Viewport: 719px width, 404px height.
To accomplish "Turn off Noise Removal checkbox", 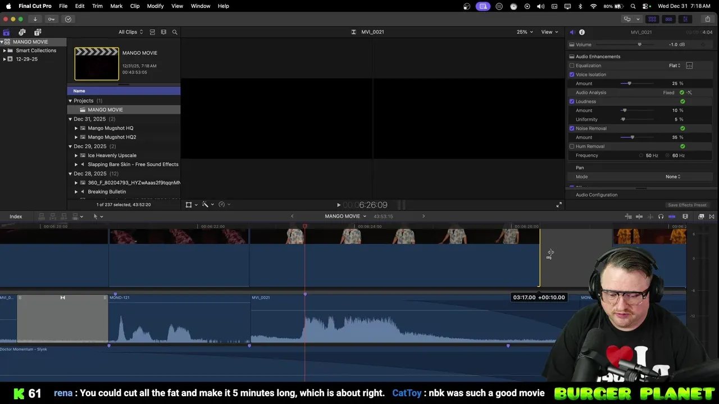I will (x=572, y=128).
